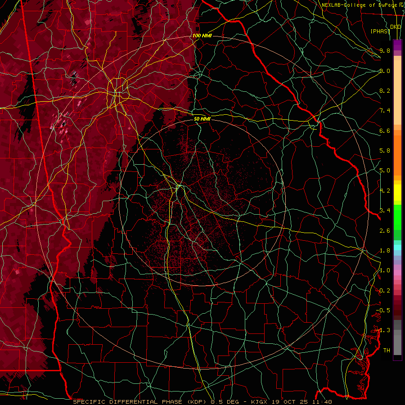The width and height of the screenshot is (405, 405).
Task: Click the 11:40 timestamp
Action: tap(323, 402)
